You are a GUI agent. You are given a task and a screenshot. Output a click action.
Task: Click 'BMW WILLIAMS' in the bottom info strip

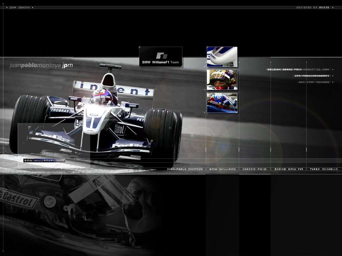click(222, 169)
